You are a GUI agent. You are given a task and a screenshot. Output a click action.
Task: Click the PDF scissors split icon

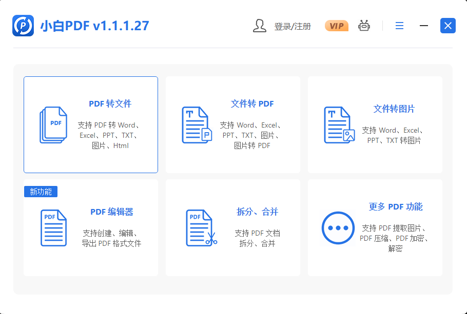201,228
